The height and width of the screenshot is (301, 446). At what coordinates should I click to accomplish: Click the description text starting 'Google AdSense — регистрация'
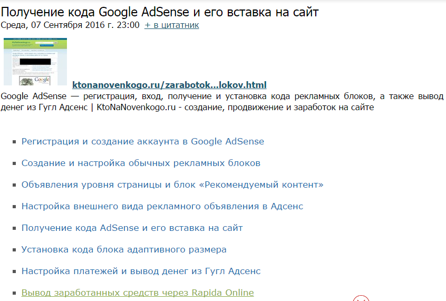pyautogui.click(x=222, y=102)
